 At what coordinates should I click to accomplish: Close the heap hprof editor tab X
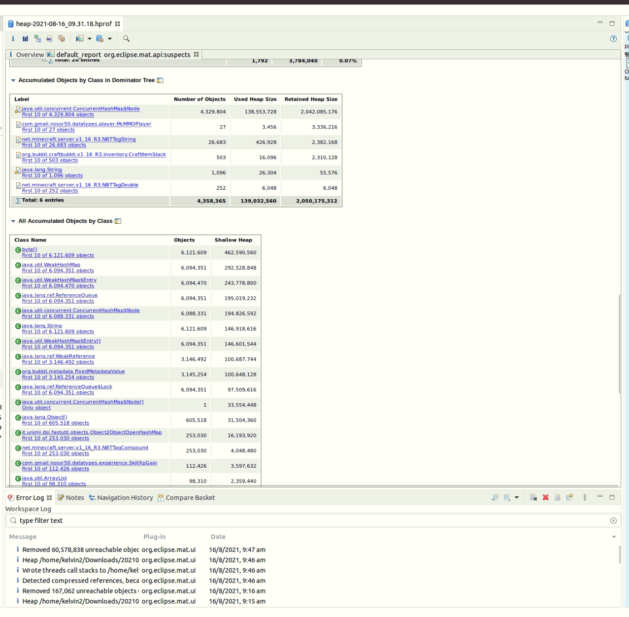pos(117,24)
